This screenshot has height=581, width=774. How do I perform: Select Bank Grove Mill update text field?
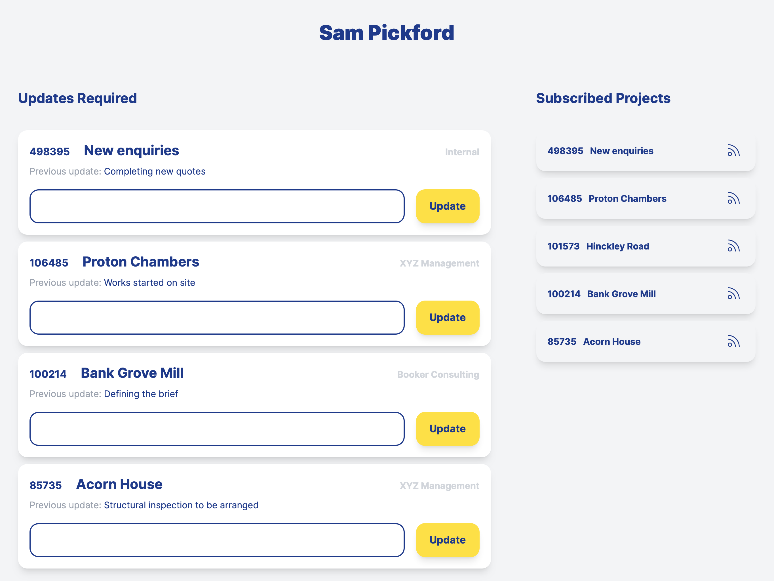(217, 429)
